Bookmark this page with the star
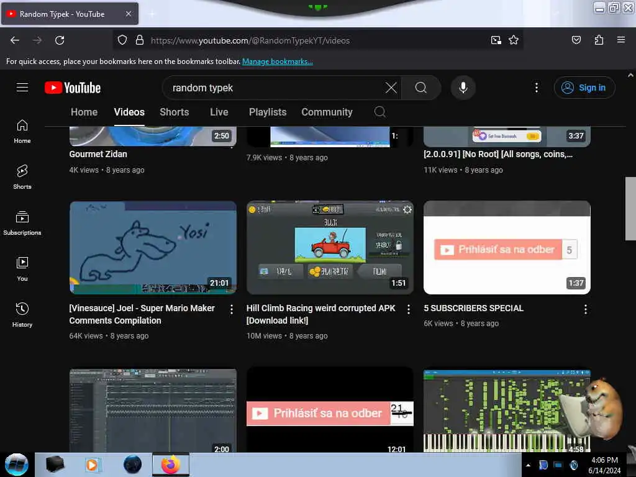Viewport: 636px width, 477px height. [x=514, y=40]
